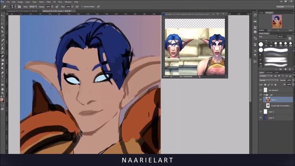Click the layer Opacity value field

click(289, 80)
